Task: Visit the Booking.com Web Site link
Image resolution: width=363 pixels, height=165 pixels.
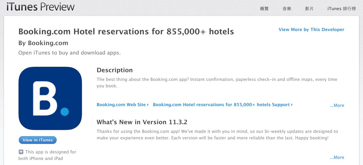Action: [121, 105]
